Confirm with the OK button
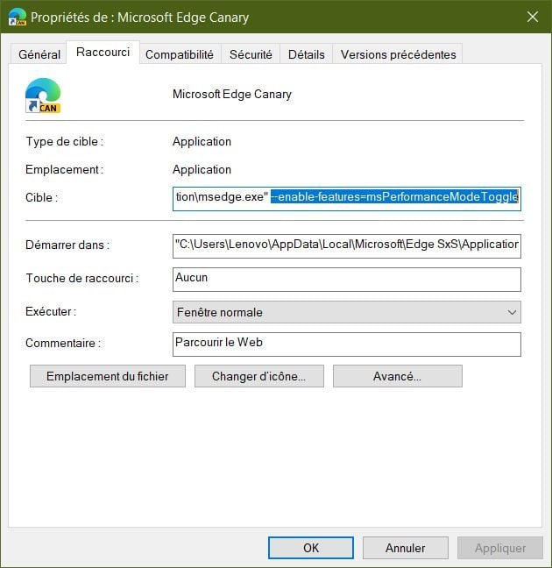The height and width of the screenshot is (568, 552). click(x=311, y=548)
